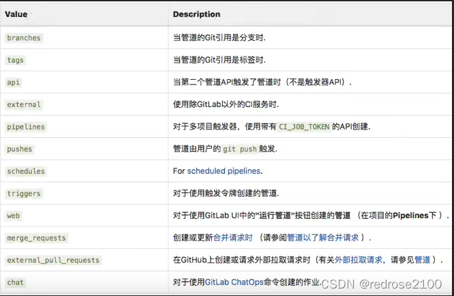Image resolution: width=454 pixels, height=296 pixels.
Task: Select the text '对于多项目触发器' in pipelines row
Action: [205, 126]
